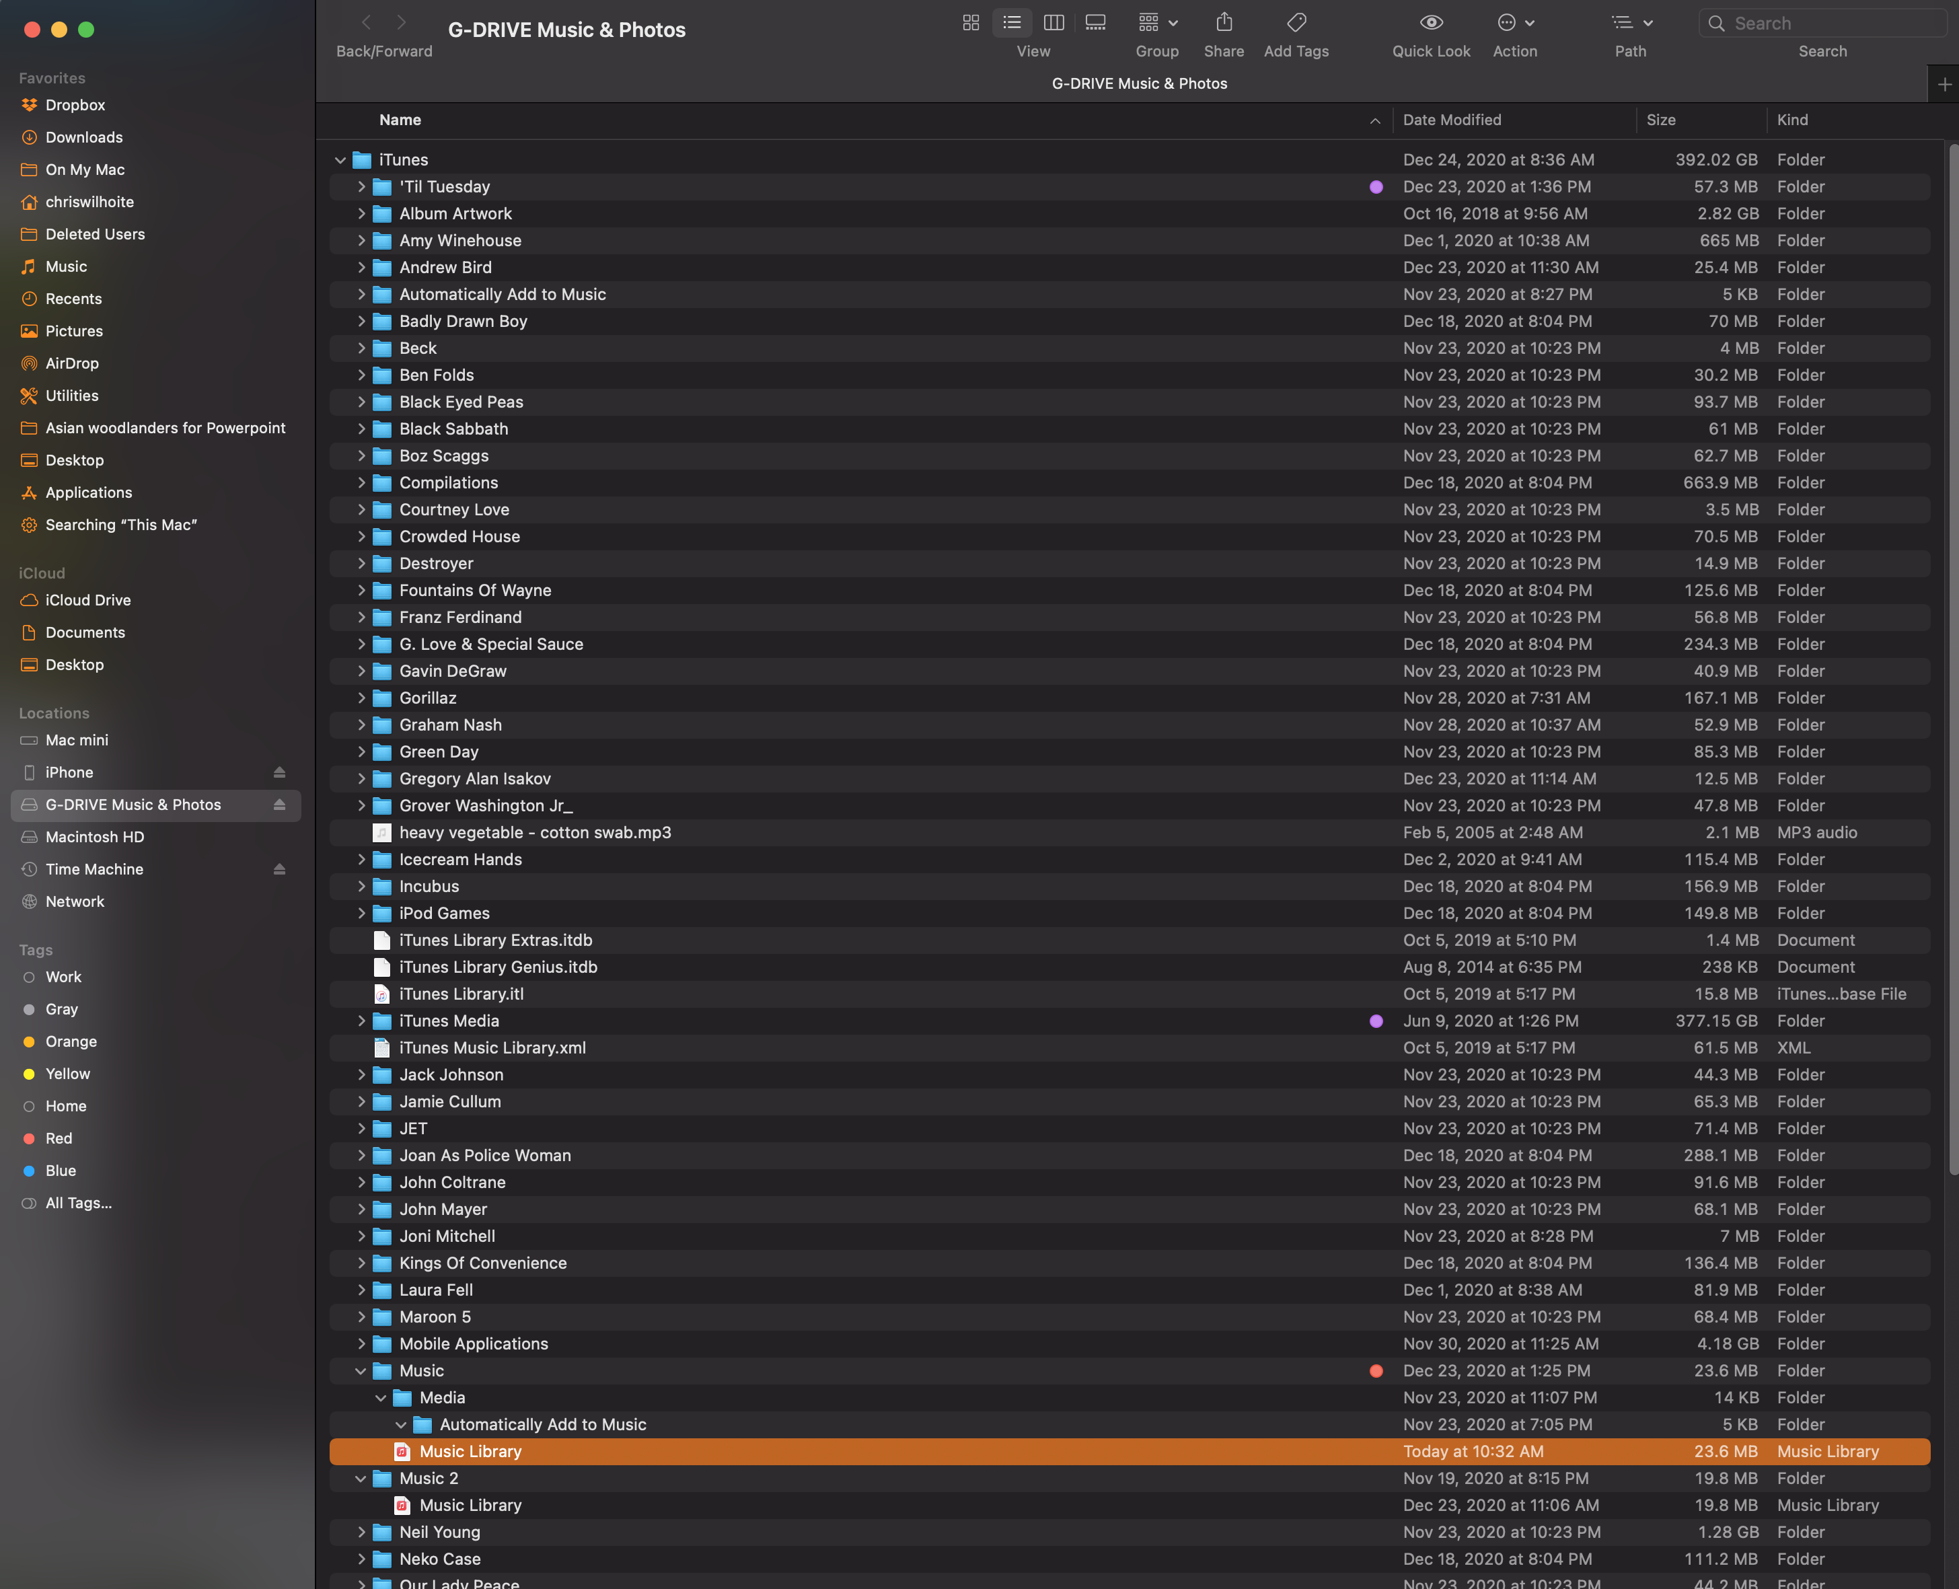
Task: Switch to column view mode
Action: pos(1054,23)
